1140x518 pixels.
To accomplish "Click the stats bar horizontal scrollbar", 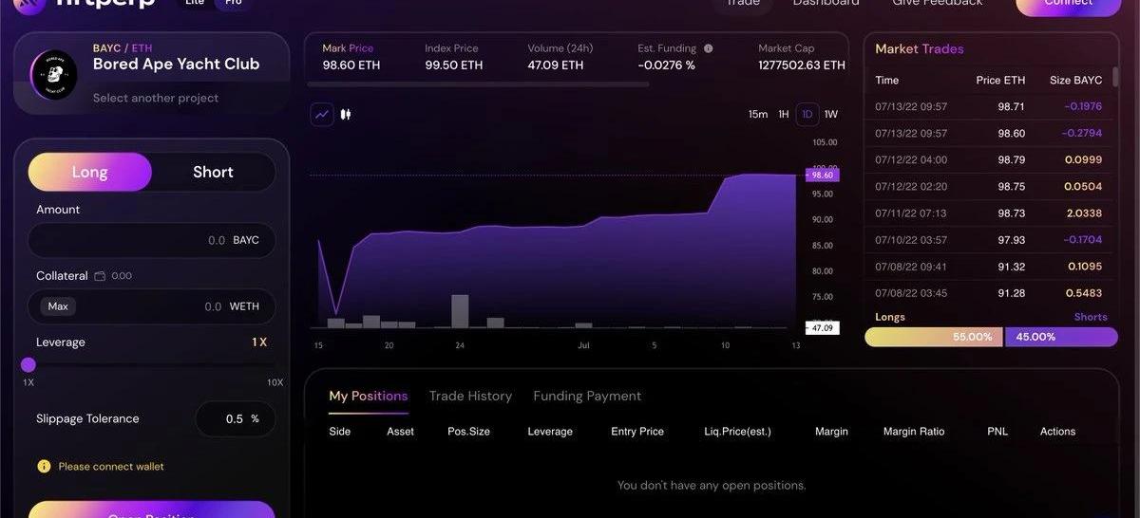I will 477,84.
